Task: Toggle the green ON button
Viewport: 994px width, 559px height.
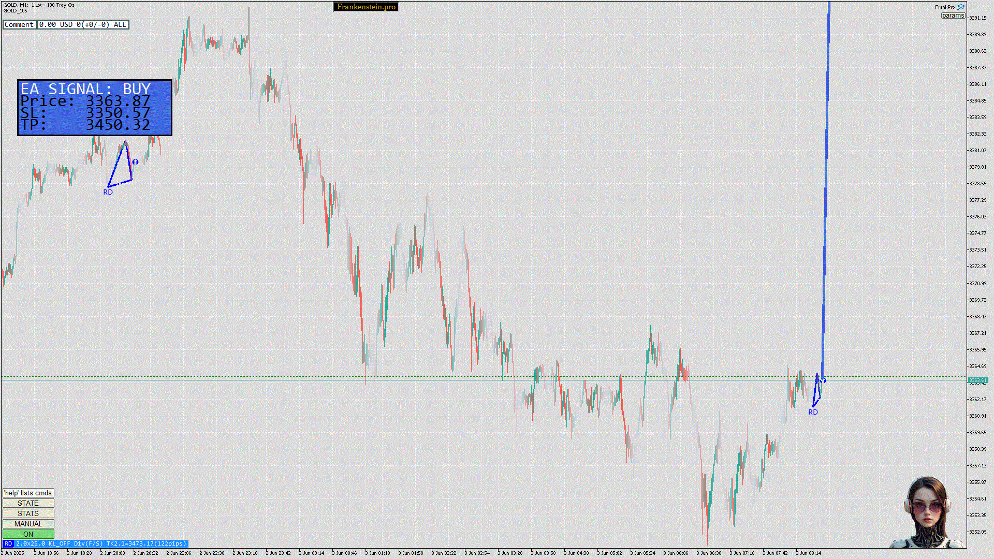Action: tap(28, 534)
